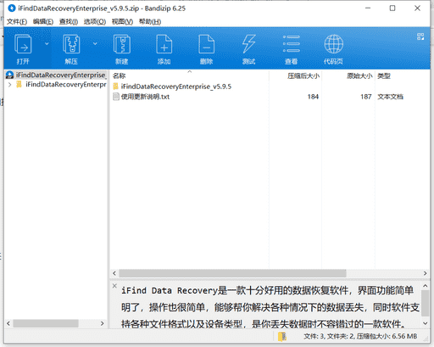Screen dimensions: 434x347
Task: Click the comment panel scroll down arrow
Action: (x=425, y=323)
